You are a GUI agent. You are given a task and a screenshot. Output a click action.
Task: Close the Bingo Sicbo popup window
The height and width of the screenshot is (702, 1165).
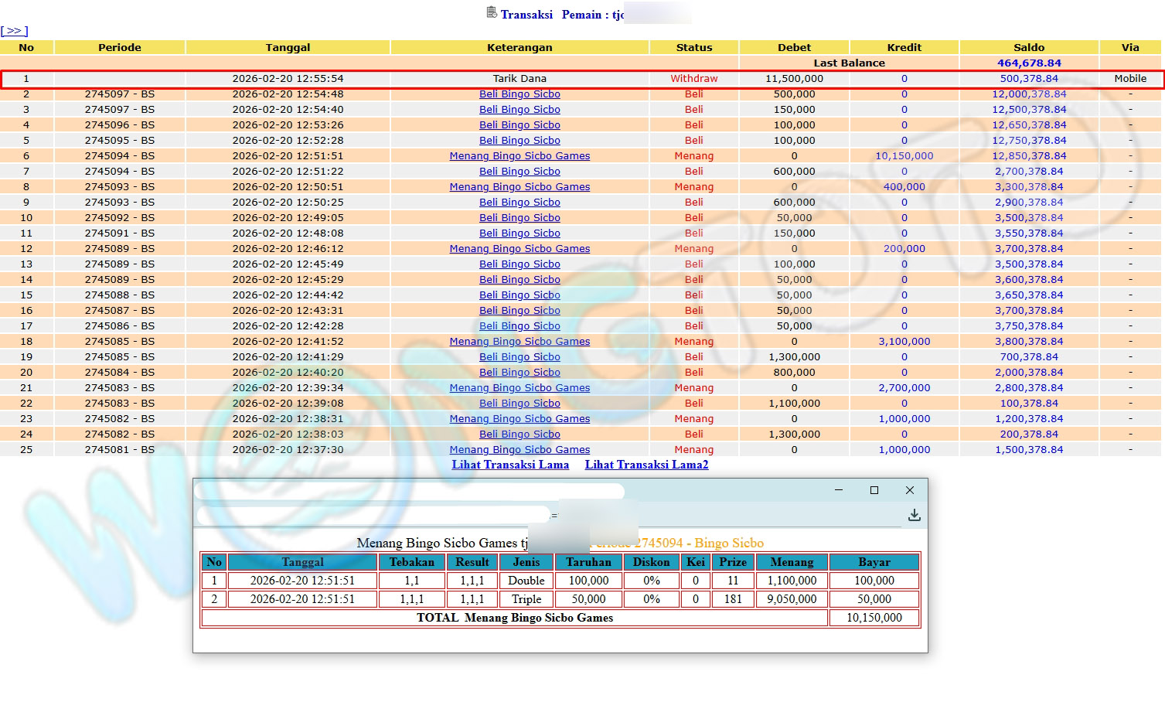click(910, 490)
